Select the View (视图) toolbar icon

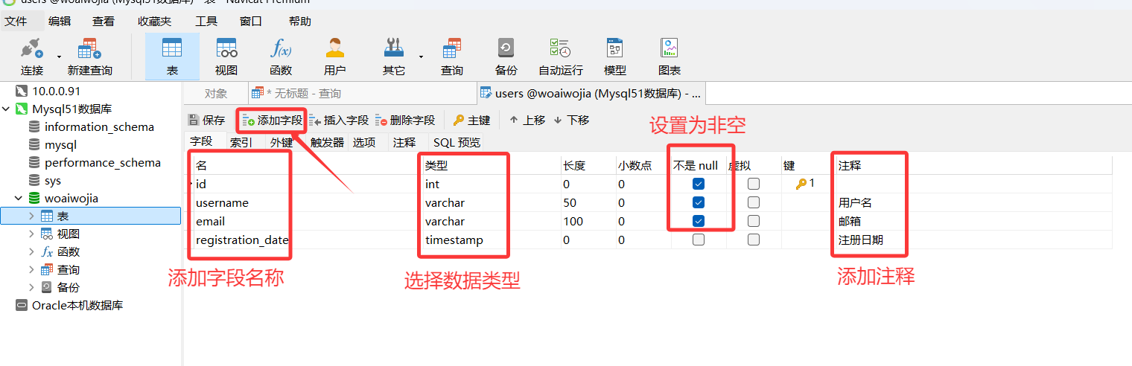(x=226, y=57)
